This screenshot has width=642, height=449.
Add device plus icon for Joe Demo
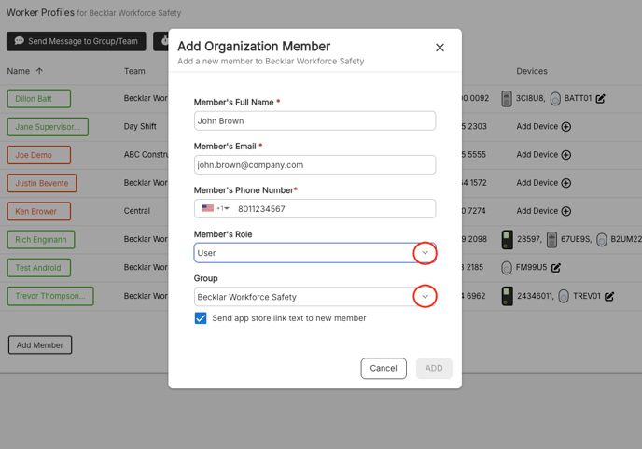566,155
